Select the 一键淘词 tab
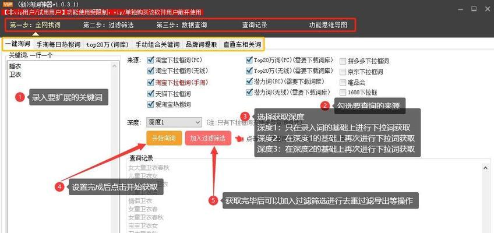The width and height of the screenshot is (494, 233). click(x=17, y=44)
